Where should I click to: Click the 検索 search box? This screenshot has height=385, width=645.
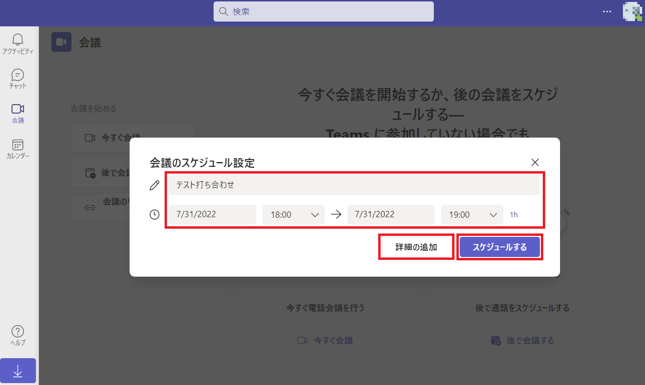click(323, 12)
